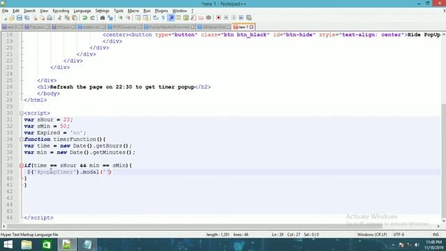This screenshot has height=251, width=446.
Task: Toggle synchronized vertical scrolling
Action: [x=138, y=18]
